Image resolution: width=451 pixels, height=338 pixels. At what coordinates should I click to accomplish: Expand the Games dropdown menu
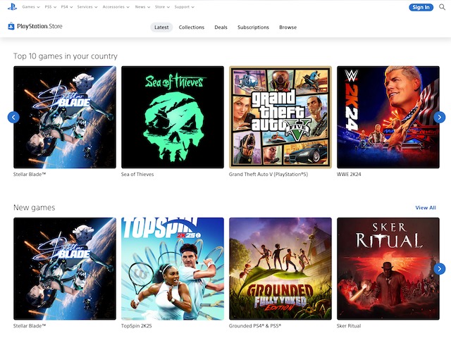[30, 7]
